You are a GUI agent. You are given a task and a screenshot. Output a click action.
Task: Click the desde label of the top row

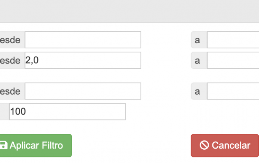tap(10, 40)
